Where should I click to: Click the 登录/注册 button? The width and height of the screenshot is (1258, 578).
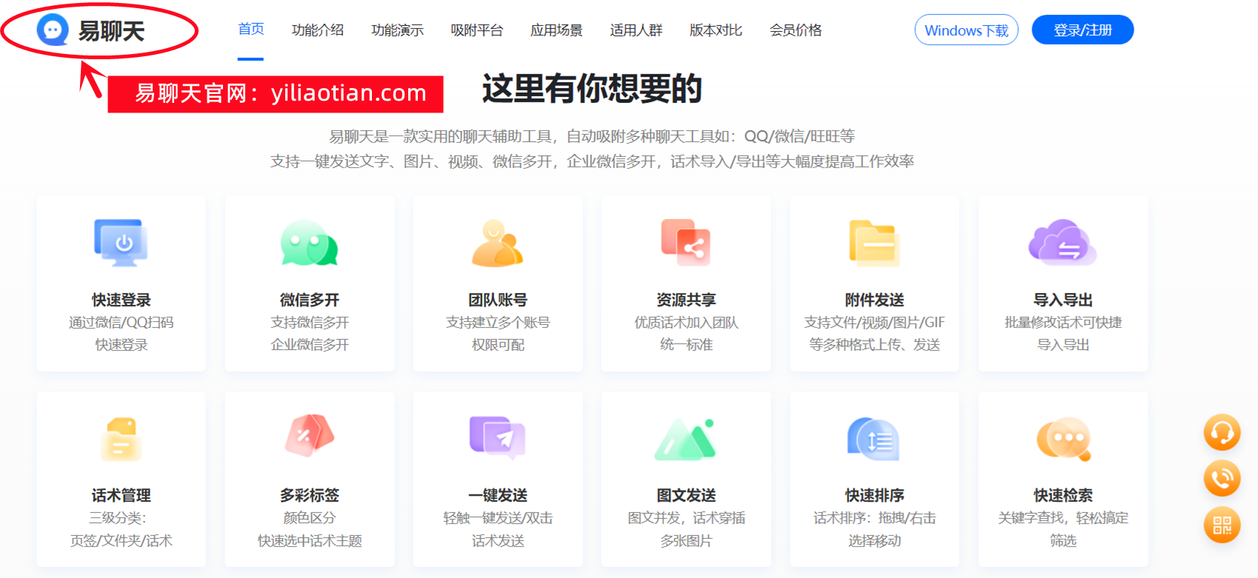1083,30
